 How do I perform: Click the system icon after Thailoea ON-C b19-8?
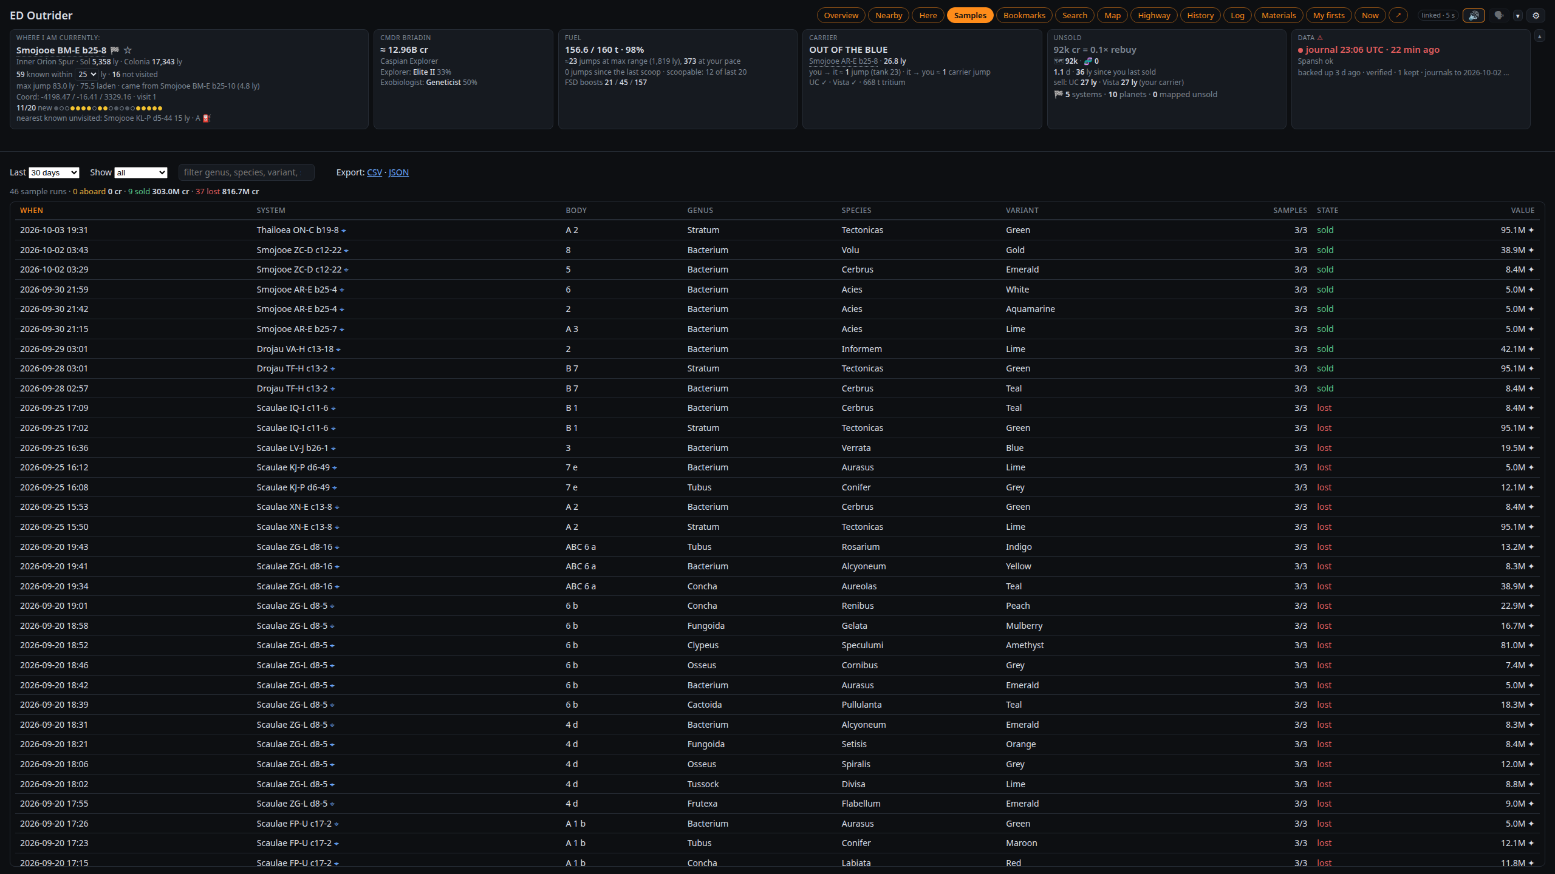click(x=344, y=231)
